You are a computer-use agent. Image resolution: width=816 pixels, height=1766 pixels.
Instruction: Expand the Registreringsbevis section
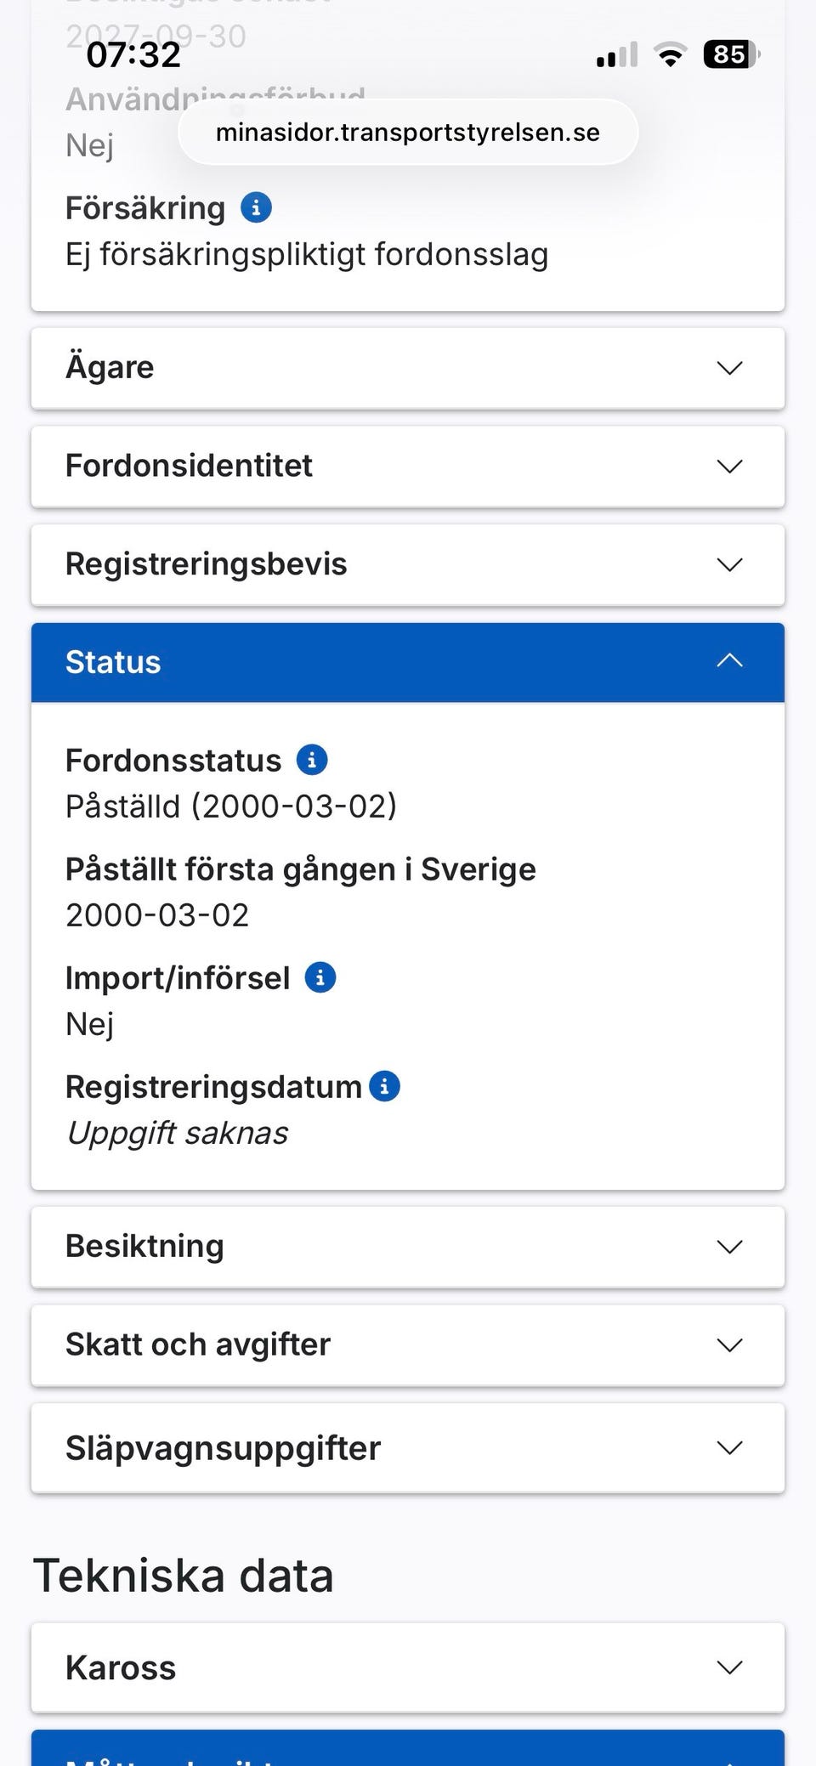[x=407, y=565]
